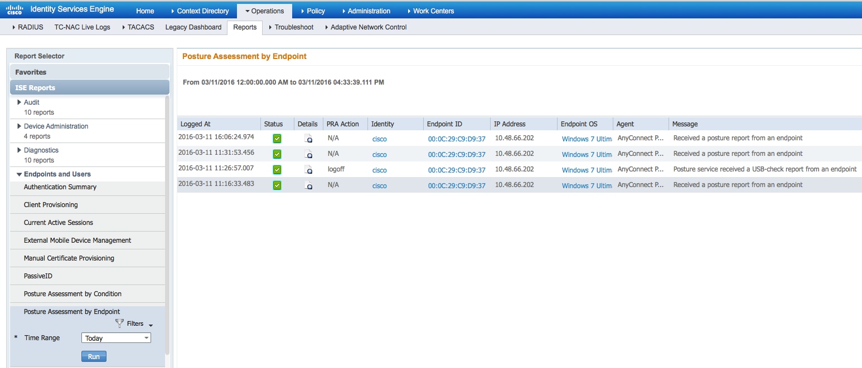Viewport: 862px width, 368px height.
Task: Click AnyConnect agent cell in 11:16:33.483 row
Action: [x=641, y=185]
